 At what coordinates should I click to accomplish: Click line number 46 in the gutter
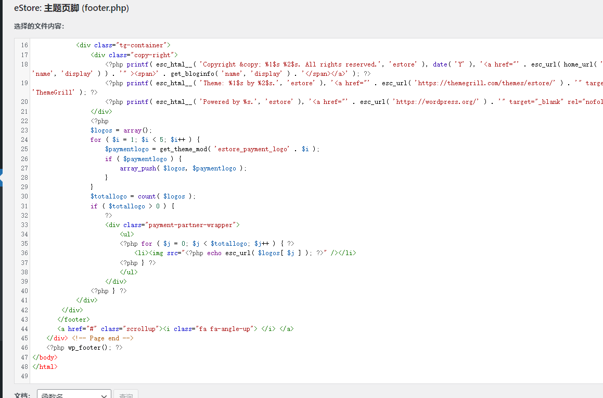24,348
